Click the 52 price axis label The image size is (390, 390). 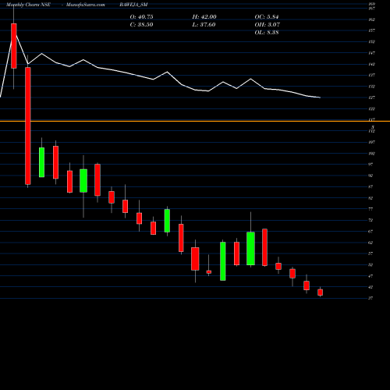click(x=370, y=264)
